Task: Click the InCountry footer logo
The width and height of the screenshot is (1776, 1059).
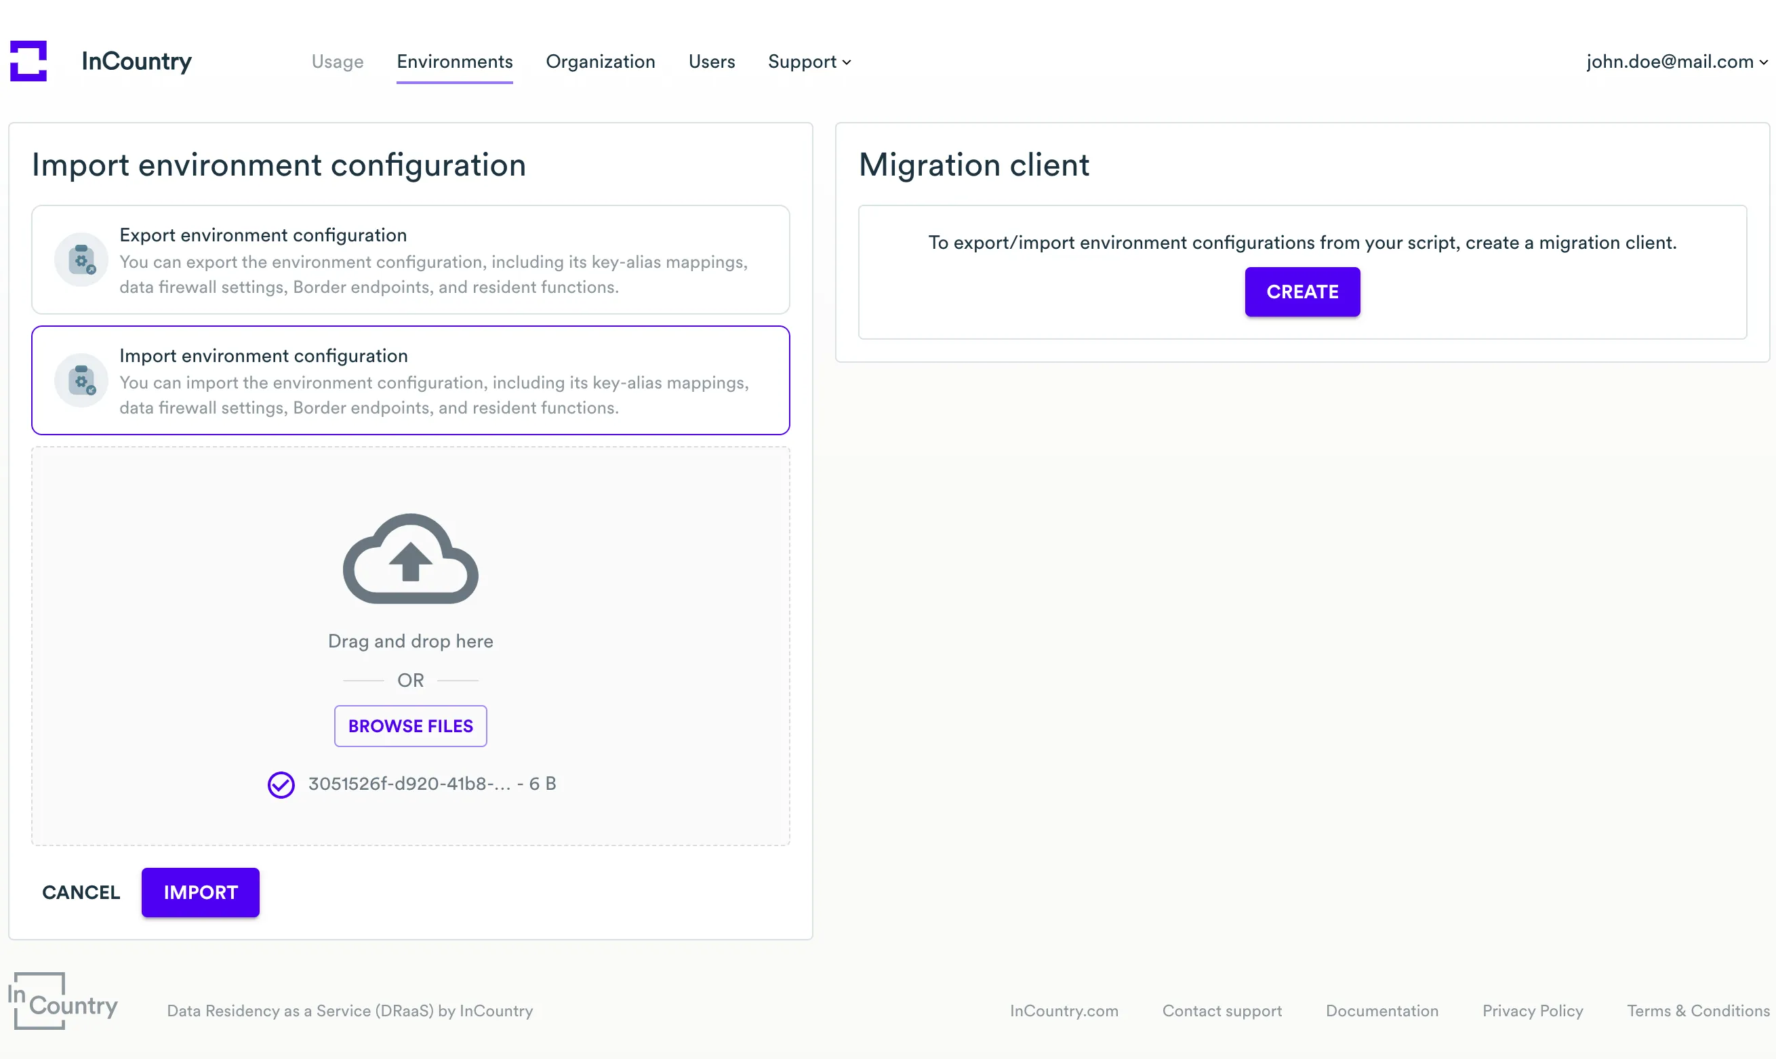Action: [62, 1001]
